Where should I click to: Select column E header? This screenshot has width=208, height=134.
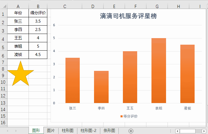114,6
